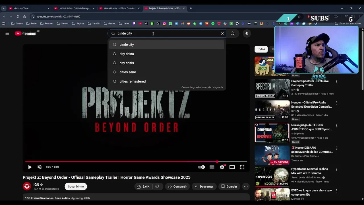Viewport: 364px width, 205px height.
Task: Open Cooperar o Desvivir video thumbnail
Action: pos(272,133)
